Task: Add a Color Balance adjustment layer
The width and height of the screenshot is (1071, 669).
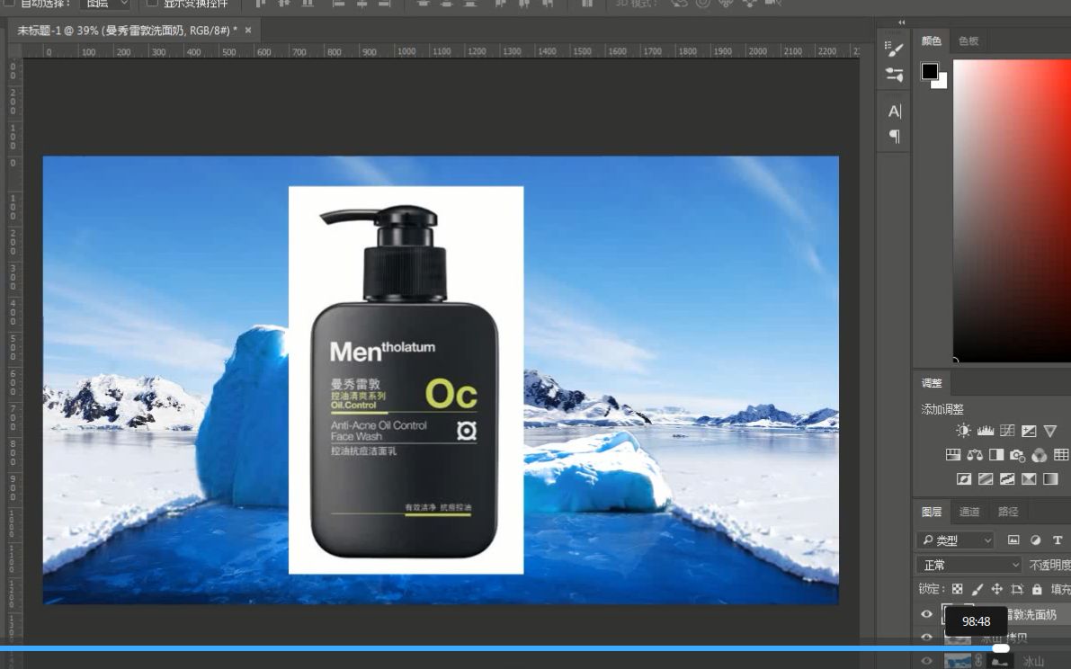Action: 975,455
